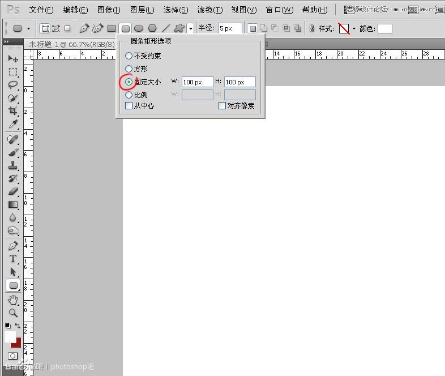Screen dimensions: 445x376
Task: Select the Brush tool
Action: pyautogui.click(x=13, y=152)
